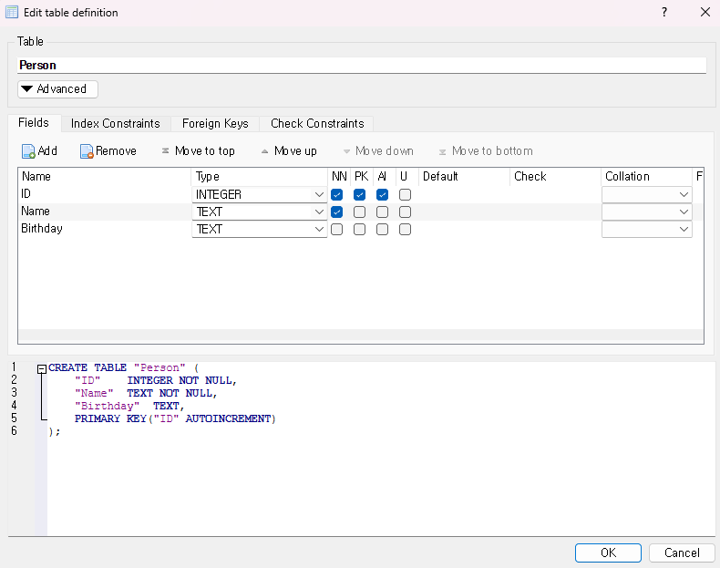Click the Person table name field
The height and width of the screenshot is (568, 720).
click(x=362, y=66)
